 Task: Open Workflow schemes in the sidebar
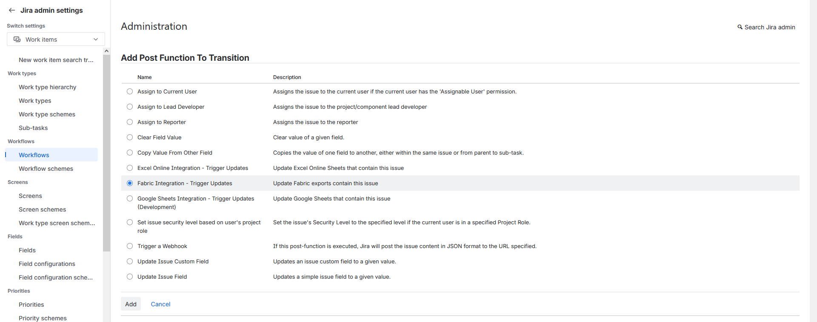click(46, 169)
